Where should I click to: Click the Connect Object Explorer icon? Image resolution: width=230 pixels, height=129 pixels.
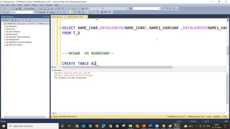tap(13, 20)
